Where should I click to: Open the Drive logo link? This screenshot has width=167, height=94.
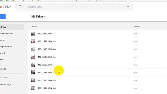point(6,7)
